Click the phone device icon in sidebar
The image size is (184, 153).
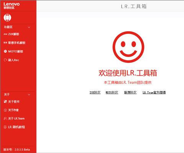[7, 18]
